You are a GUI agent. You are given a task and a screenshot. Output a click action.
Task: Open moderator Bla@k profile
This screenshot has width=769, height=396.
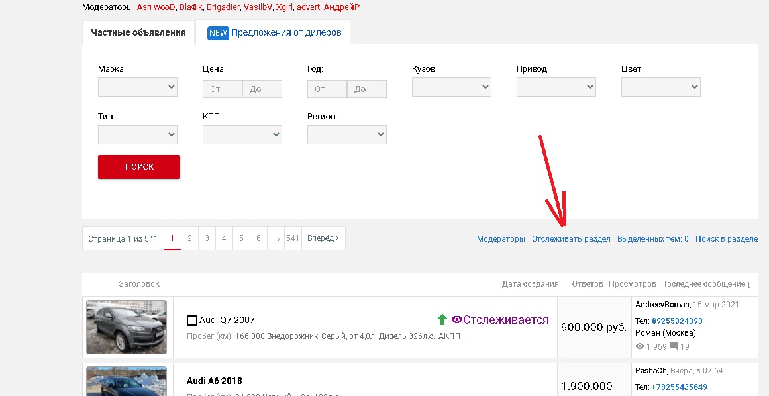click(x=191, y=7)
